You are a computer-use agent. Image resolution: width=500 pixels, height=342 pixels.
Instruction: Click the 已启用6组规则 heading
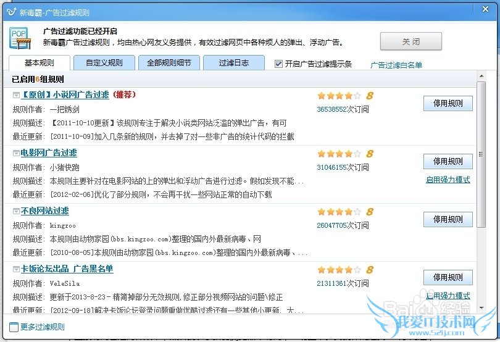[x=38, y=79]
